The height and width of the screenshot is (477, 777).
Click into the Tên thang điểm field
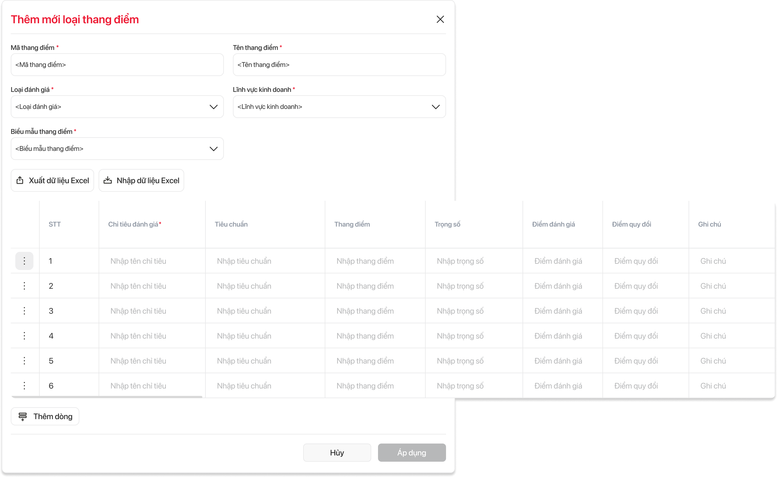pyautogui.click(x=339, y=65)
